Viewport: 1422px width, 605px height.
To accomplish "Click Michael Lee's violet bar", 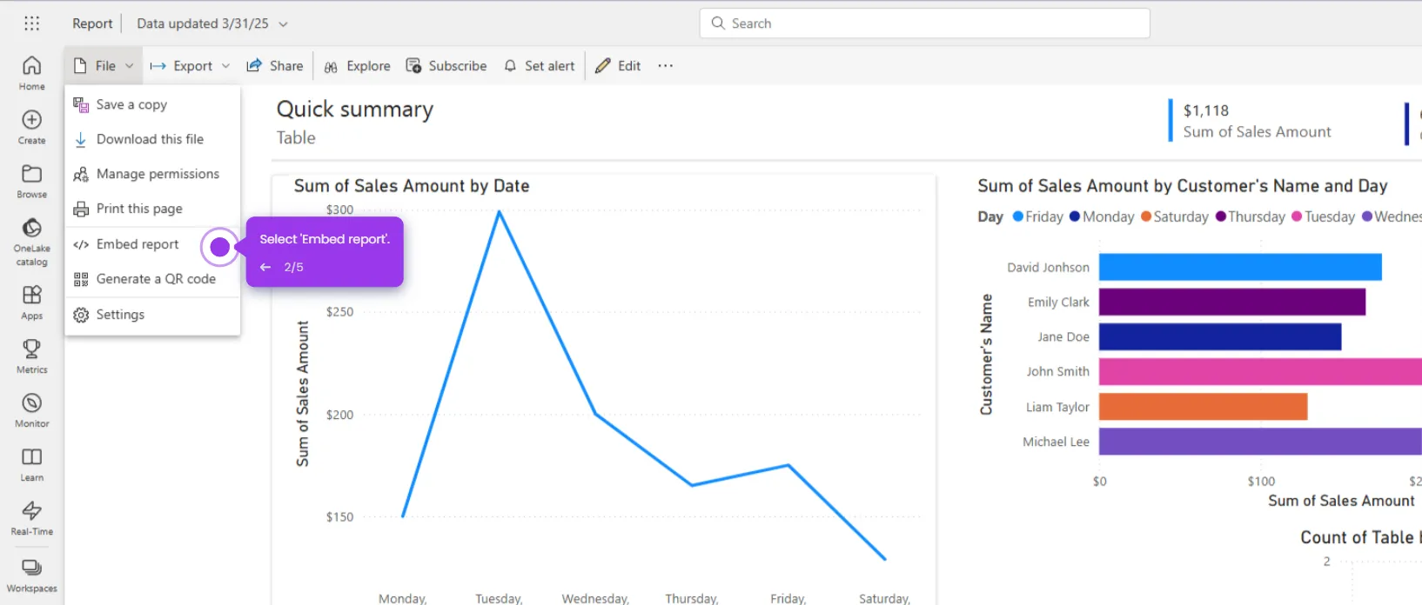I will [1260, 441].
